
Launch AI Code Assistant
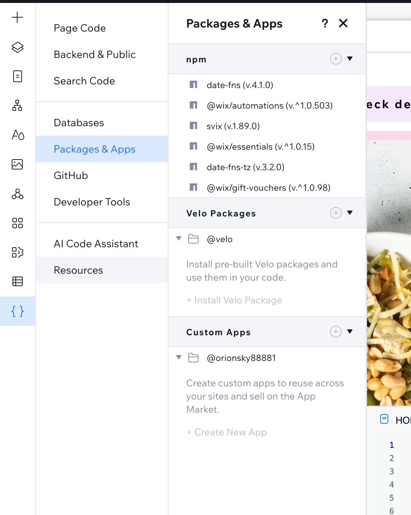coord(102,244)
